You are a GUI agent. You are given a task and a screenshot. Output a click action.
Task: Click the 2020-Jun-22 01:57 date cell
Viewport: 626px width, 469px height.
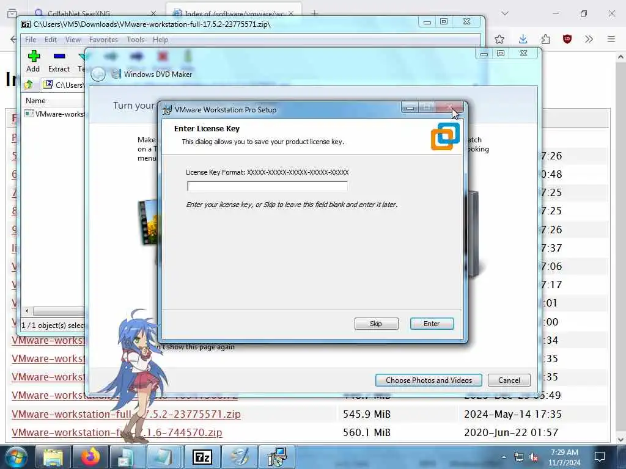tap(511, 432)
